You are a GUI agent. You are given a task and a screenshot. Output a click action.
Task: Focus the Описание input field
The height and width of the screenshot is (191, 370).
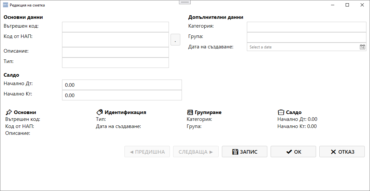tap(115, 52)
